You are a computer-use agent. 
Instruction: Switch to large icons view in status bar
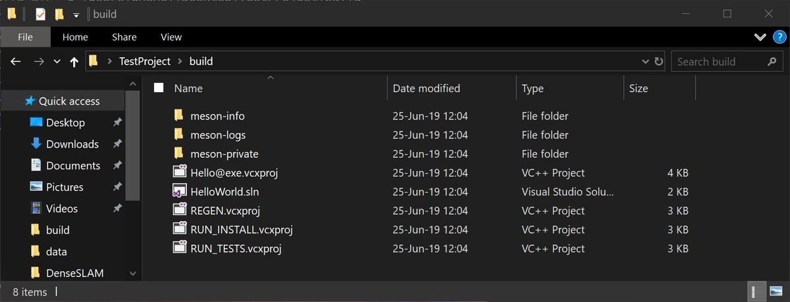click(x=775, y=291)
